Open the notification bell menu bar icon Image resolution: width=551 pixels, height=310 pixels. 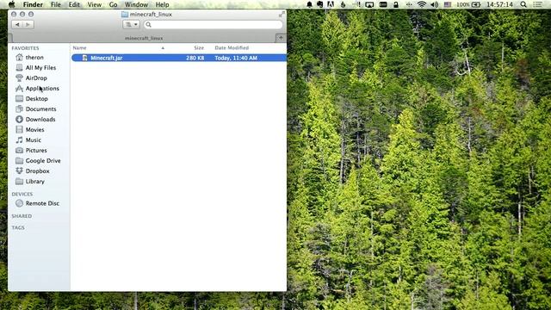point(309,4)
